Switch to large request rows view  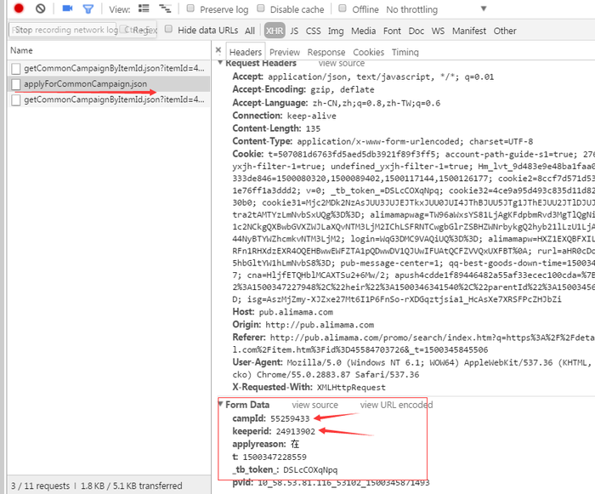coord(144,9)
